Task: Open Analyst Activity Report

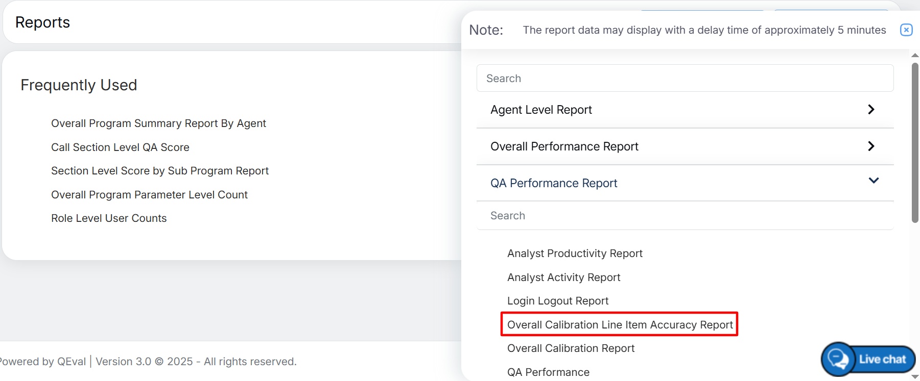Action: tap(563, 277)
